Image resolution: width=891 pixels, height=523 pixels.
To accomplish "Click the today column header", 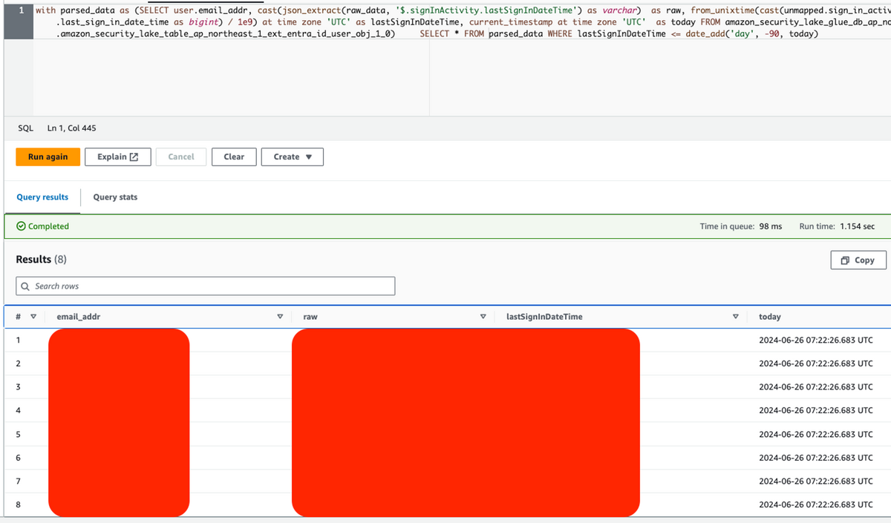I will click(x=769, y=317).
